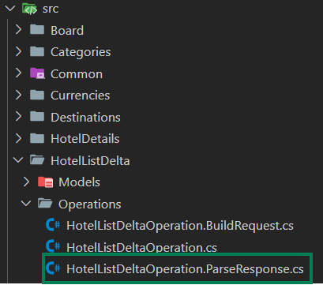Collapse the HotelListDelta folder chevron
This screenshot has height=285, width=323.
(18, 159)
